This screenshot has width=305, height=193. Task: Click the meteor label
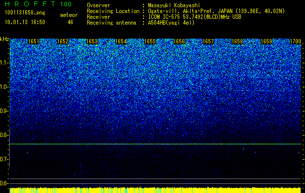69,15
